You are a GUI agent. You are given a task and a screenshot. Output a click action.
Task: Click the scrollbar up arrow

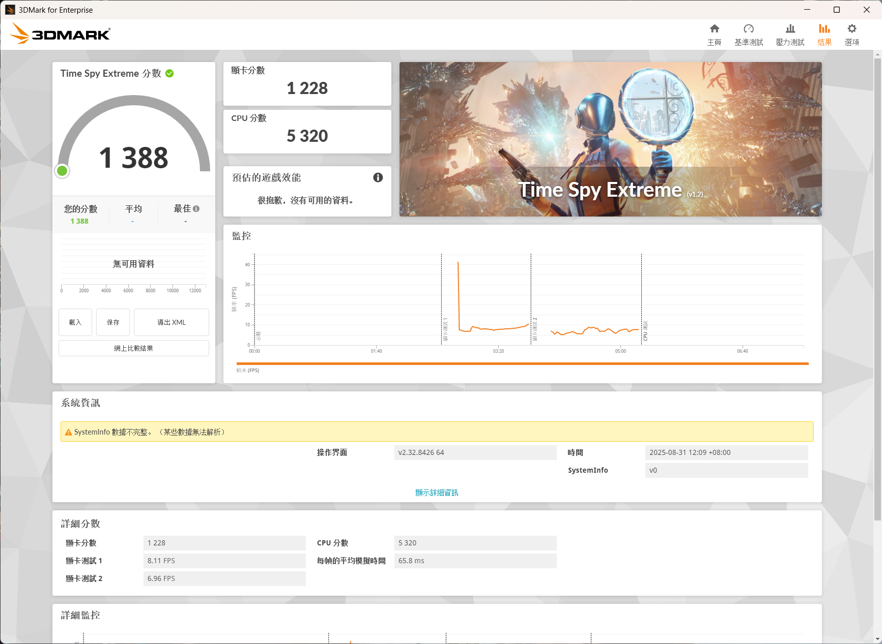click(x=877, y=54)
